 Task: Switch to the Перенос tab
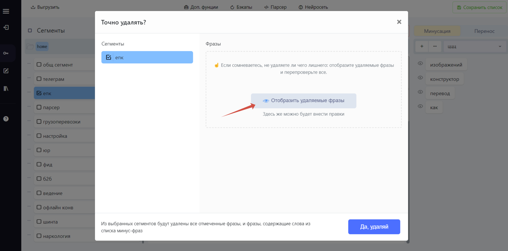pyautogui.click(x=484, y=31)
